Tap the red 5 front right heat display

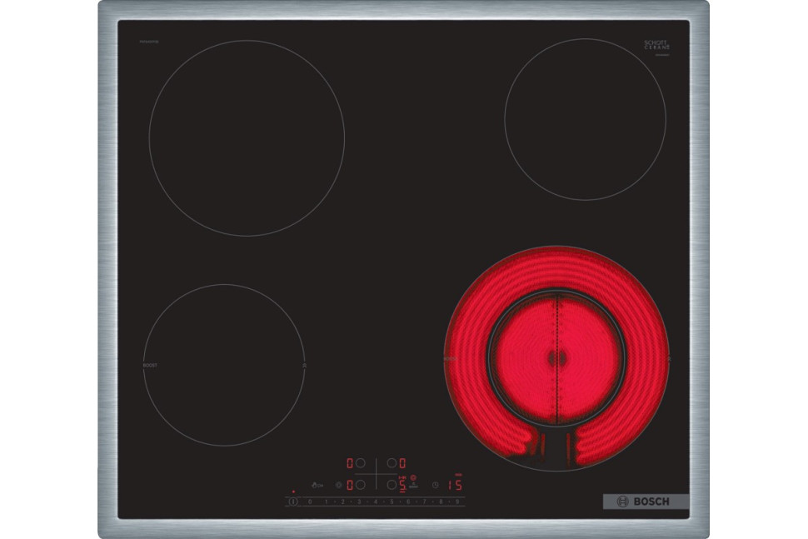tap(403, 486)
